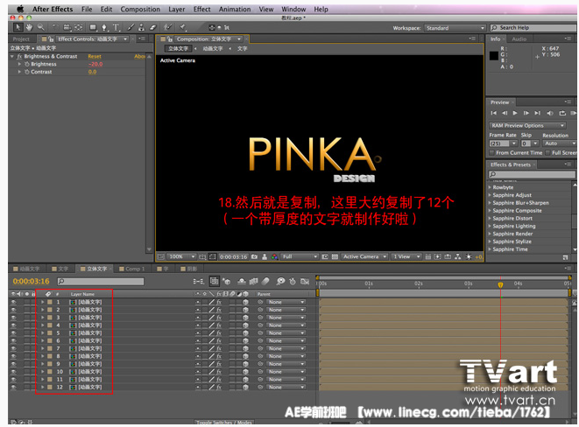Hide layer 12 using its eye icon

click(14, 387)
